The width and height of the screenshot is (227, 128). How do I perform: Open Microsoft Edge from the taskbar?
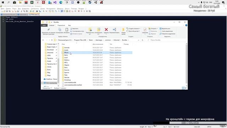pyautogui.click(x=61, y=2)
